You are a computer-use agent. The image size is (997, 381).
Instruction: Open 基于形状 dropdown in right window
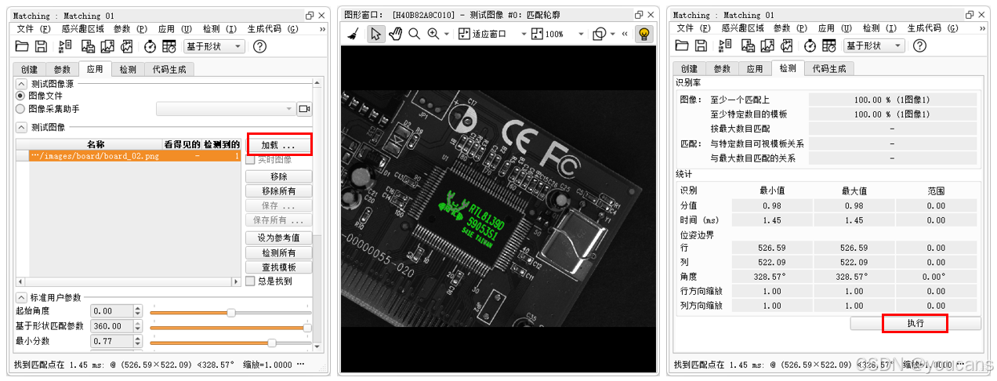(x=874, y=46)
